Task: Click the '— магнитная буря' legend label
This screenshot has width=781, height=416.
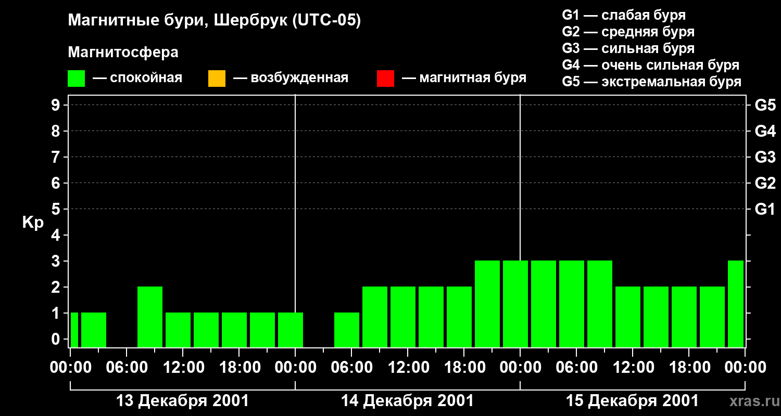Action: (x=464, y=78)
